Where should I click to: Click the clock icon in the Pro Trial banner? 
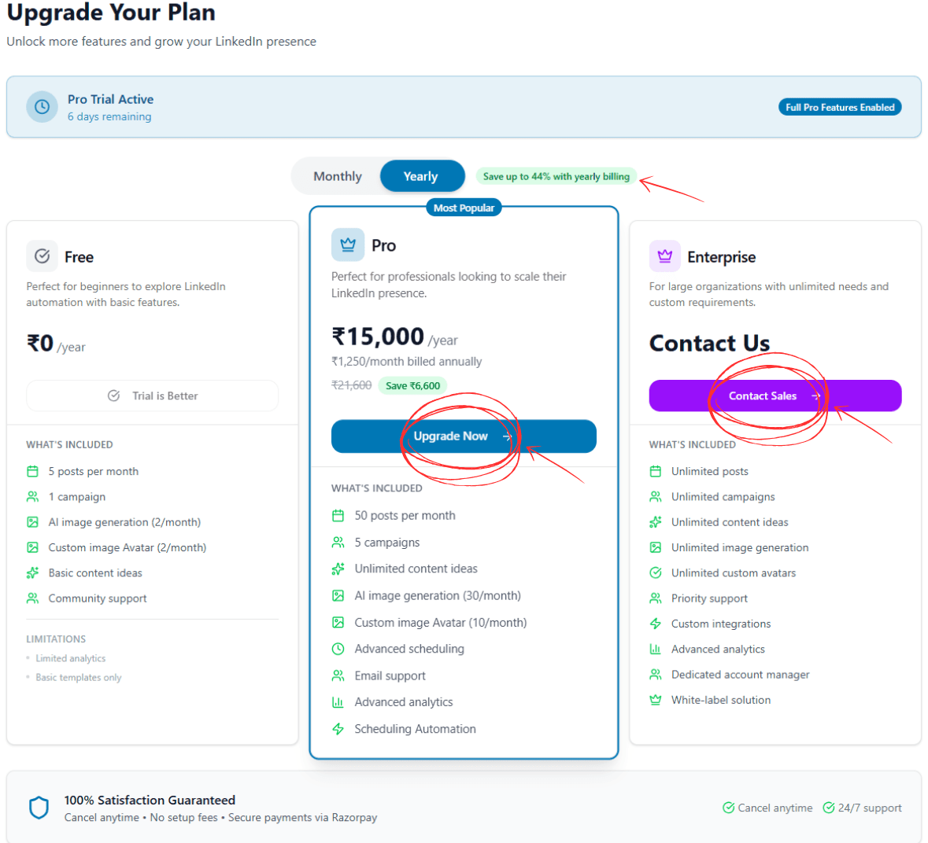click(x=42, y=106)
